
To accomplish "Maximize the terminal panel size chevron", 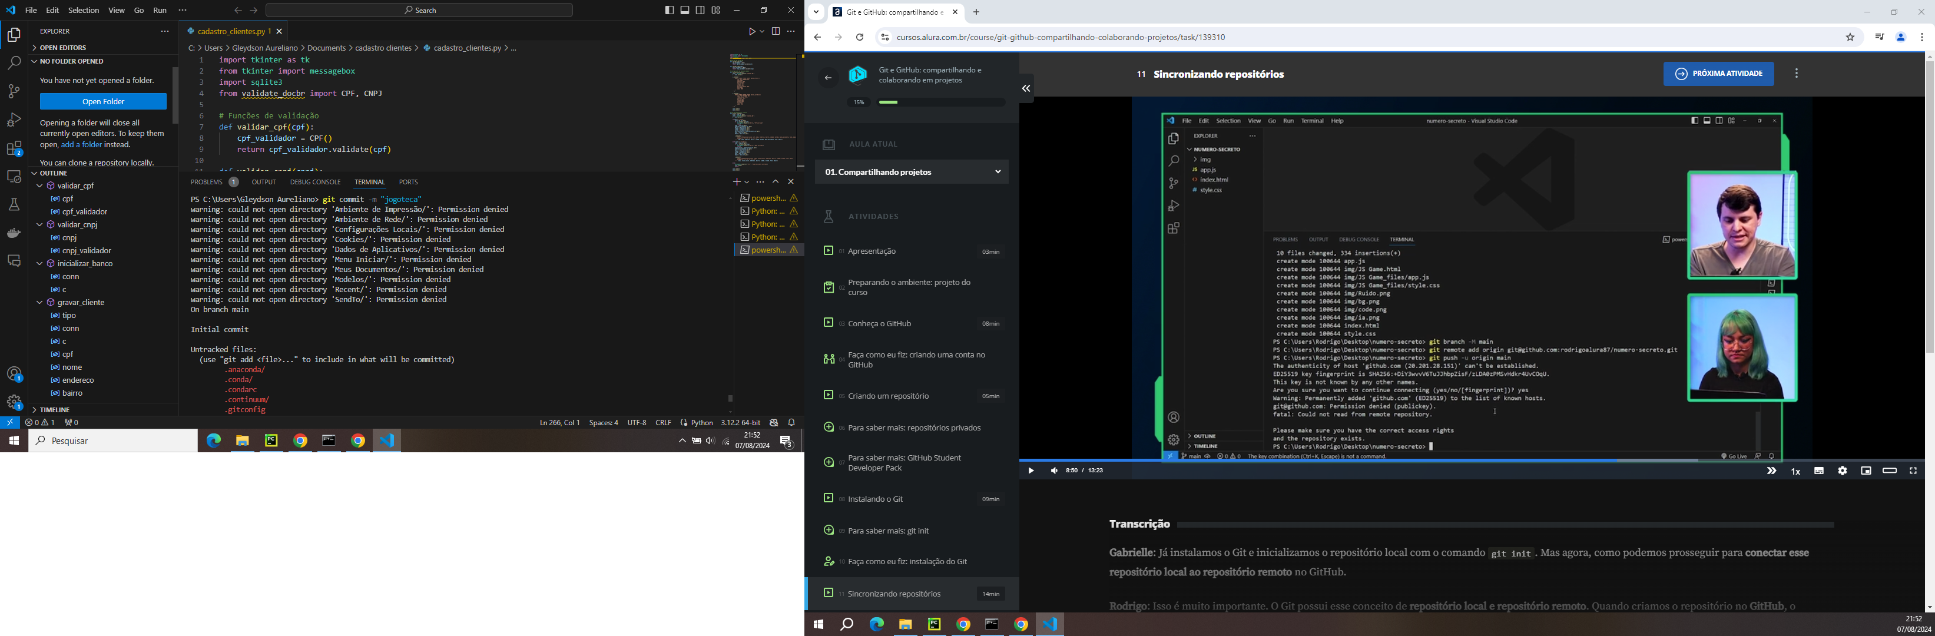I will (776, 182).
